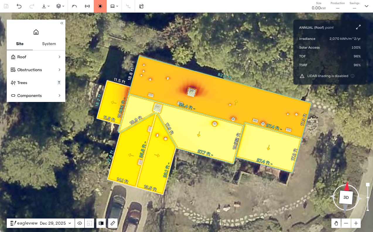Viewport: 373px width, 232px height.
Task: Click the undo arrow in toolbar
Action: click(19, 6)
